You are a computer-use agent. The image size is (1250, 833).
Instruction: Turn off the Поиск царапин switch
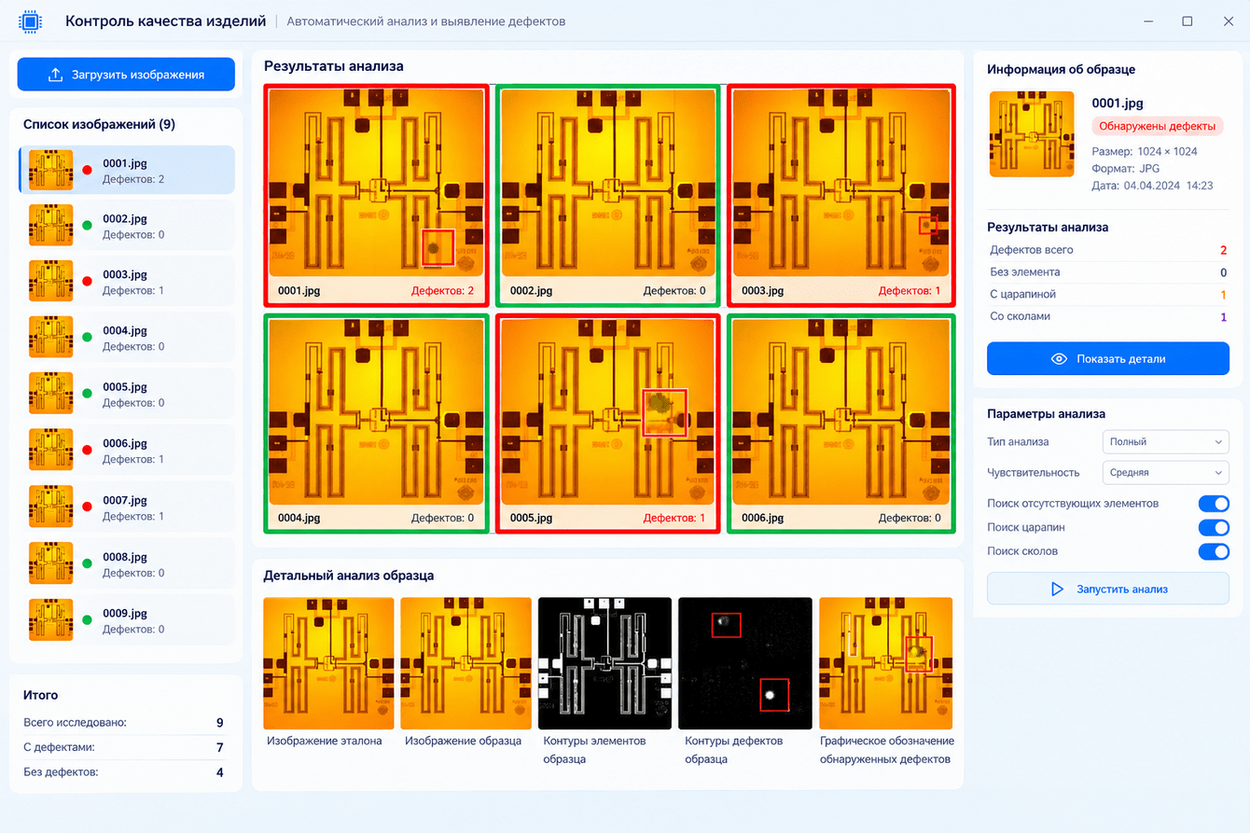pyautogui.click(x=1214, y=528)
